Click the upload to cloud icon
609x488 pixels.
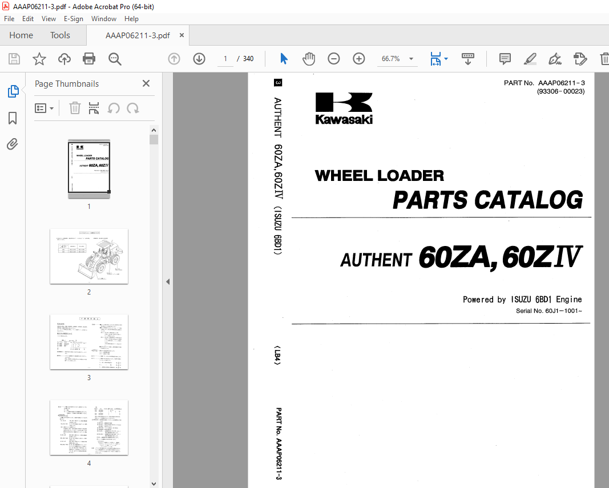pyautogui.click(x=64, y=59)
